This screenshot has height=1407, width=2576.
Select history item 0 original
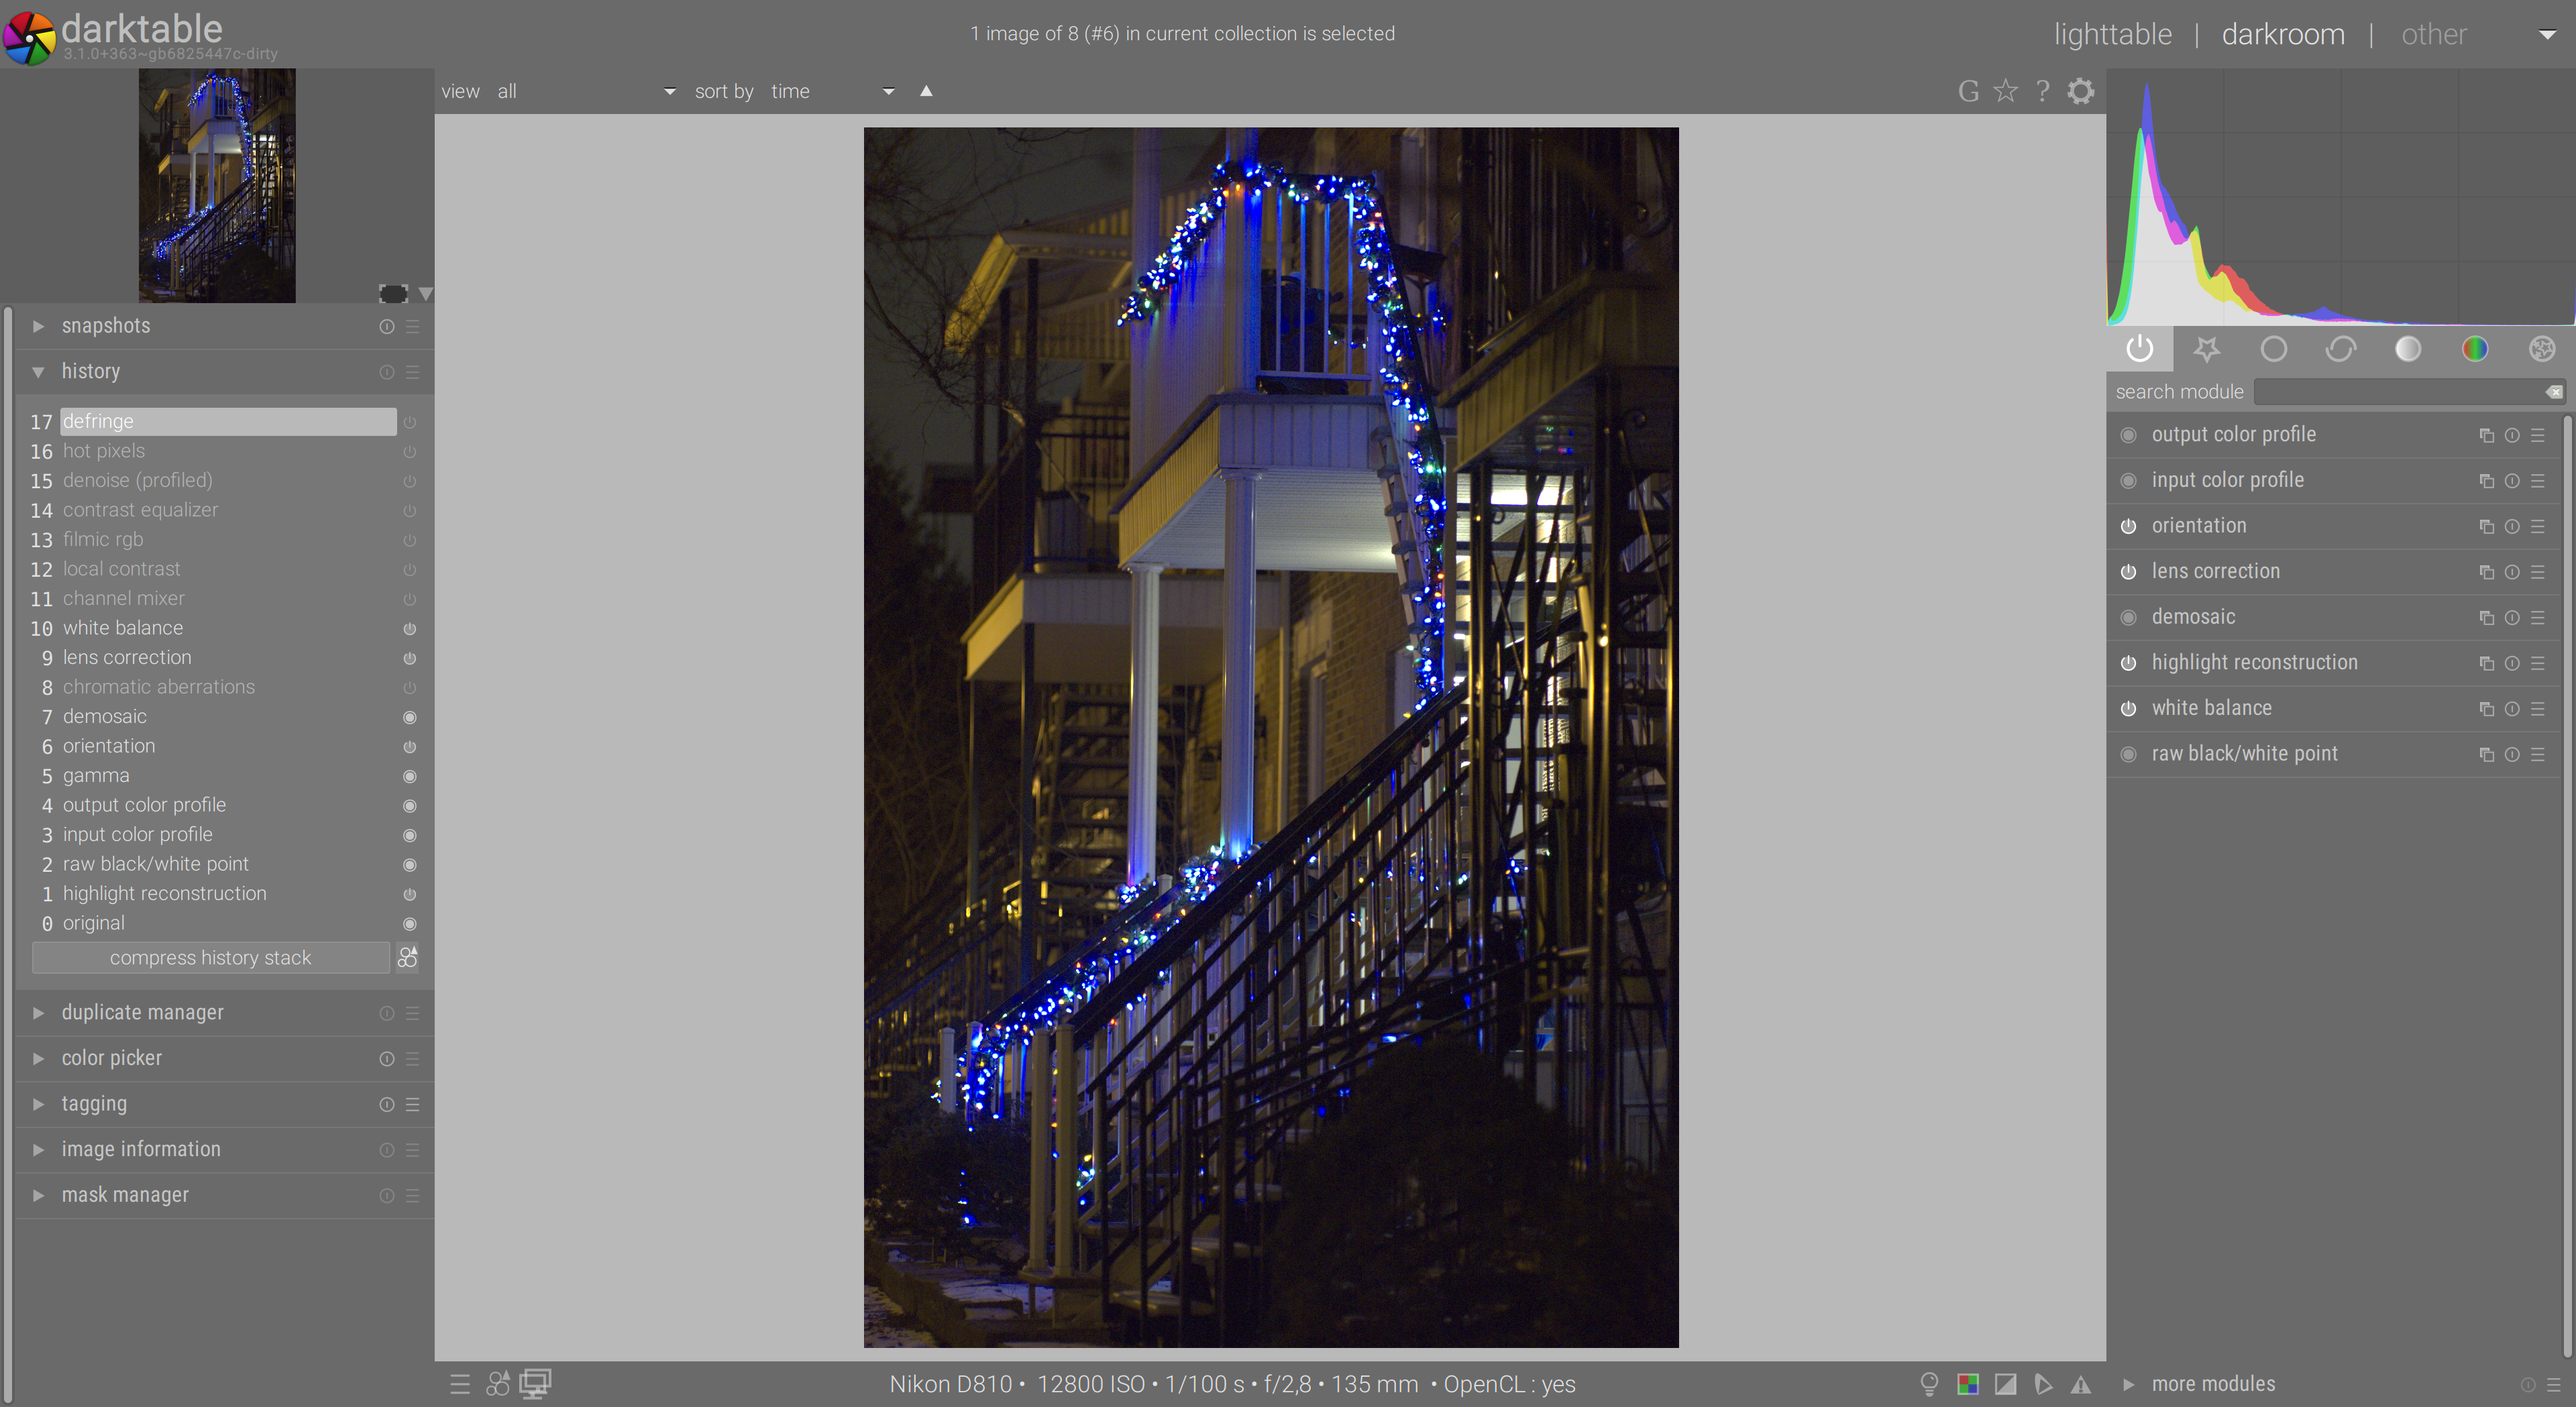pos(228,923)
